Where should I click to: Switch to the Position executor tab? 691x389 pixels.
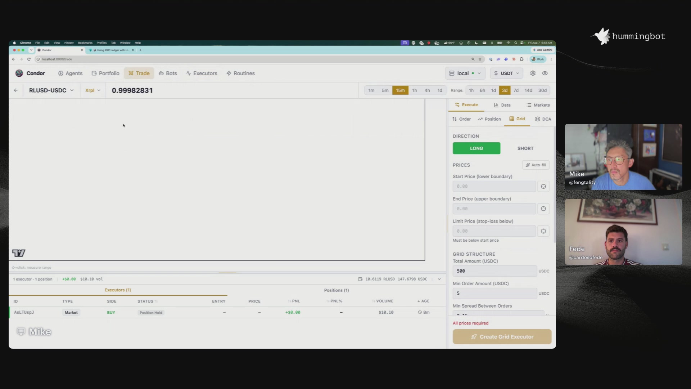489,119
